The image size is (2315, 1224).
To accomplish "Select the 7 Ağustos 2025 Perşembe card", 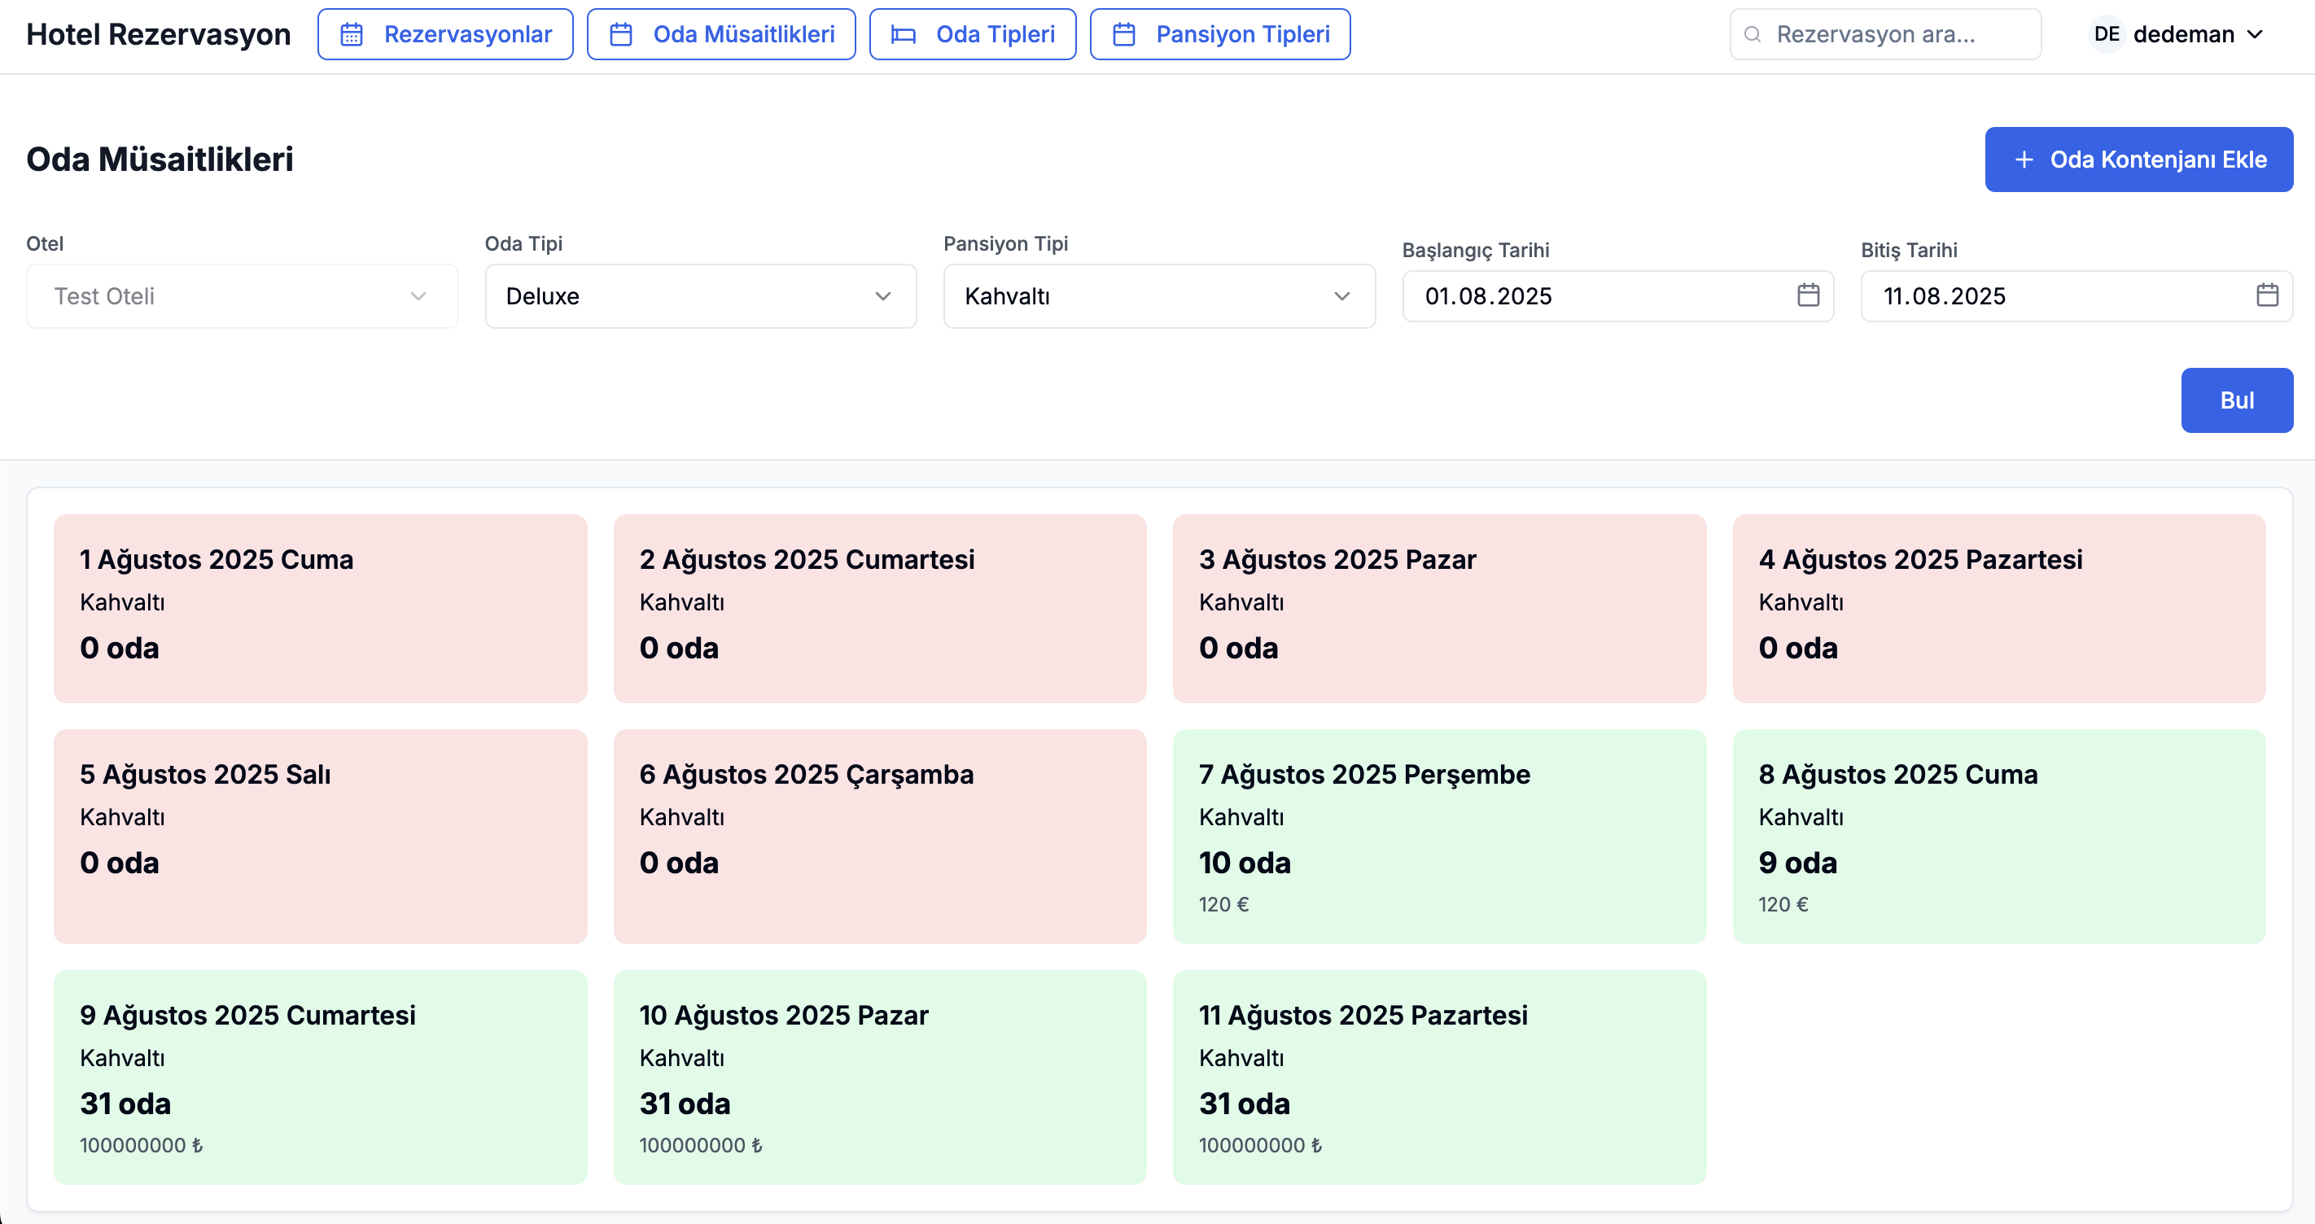I will 1439,836.
